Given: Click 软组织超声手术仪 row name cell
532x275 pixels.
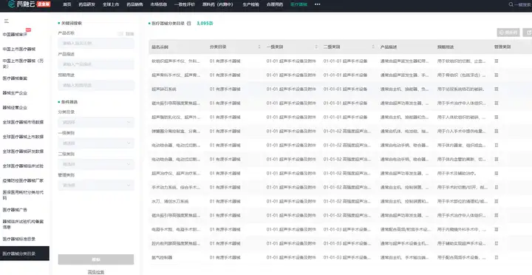Looking at the screenshot, I should 176,61.
